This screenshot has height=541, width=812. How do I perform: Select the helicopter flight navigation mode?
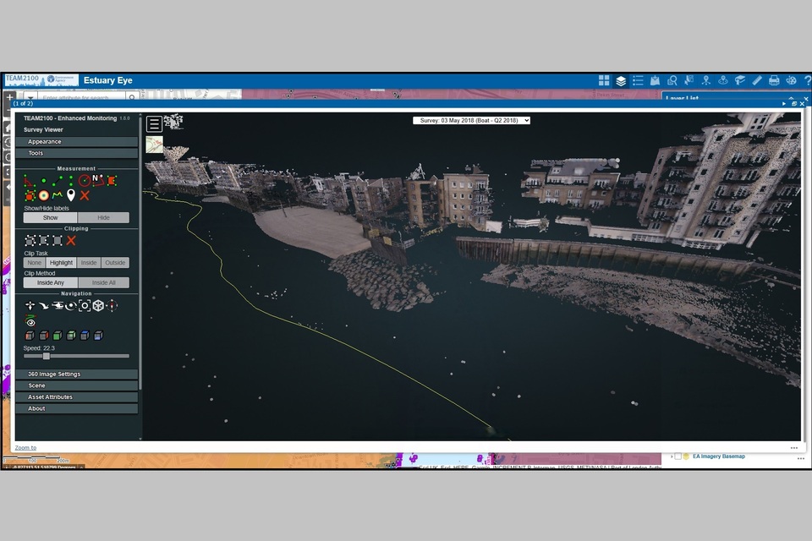pyautogui.click(x=58, y=305)
